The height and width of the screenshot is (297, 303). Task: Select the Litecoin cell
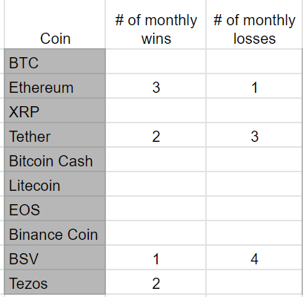point(55,184)
